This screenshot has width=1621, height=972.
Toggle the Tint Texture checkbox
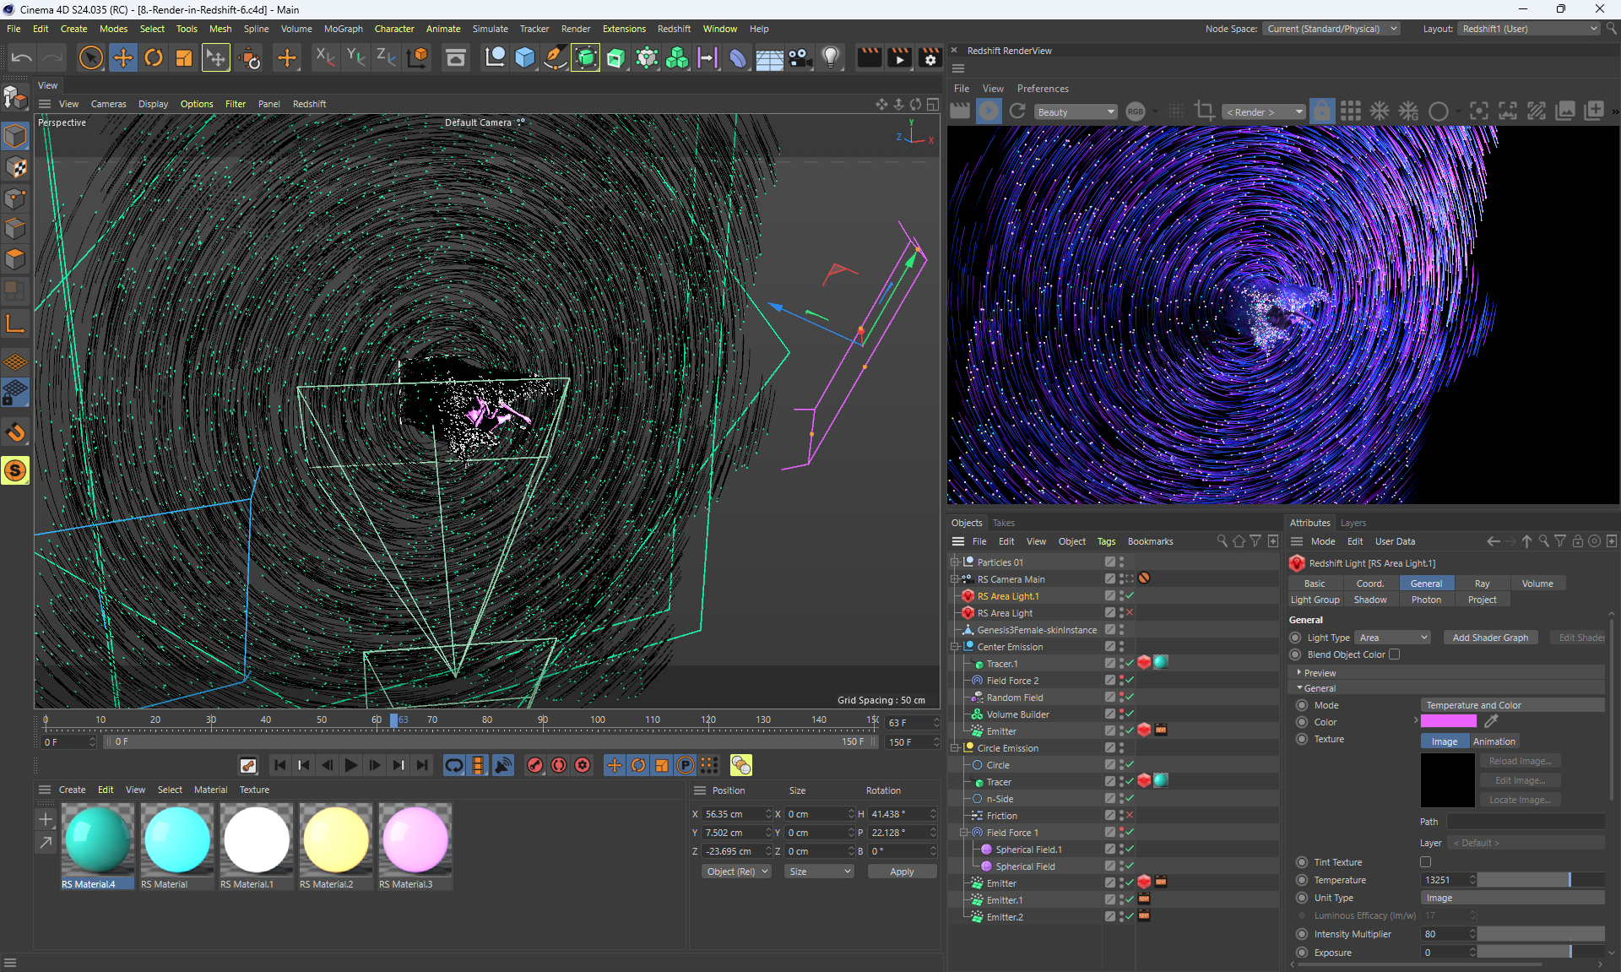coord(1426,862)
